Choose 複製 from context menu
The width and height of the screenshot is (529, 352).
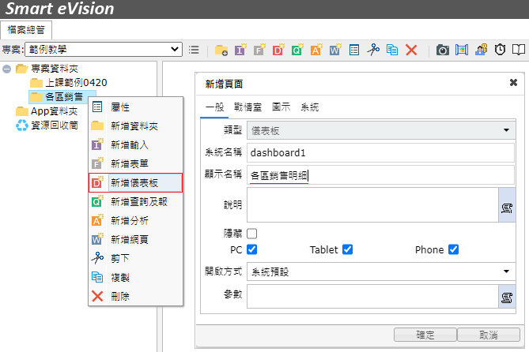tap(136, 278)
